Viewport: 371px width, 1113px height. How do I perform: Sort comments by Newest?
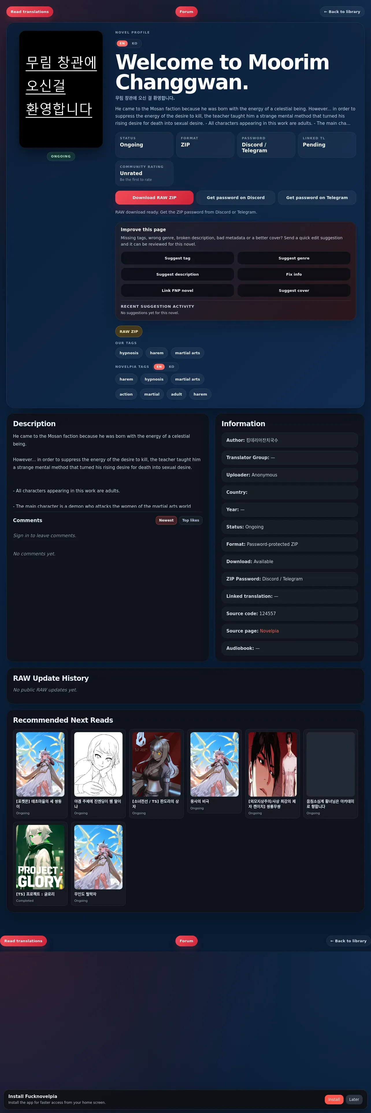click(166, 520)
